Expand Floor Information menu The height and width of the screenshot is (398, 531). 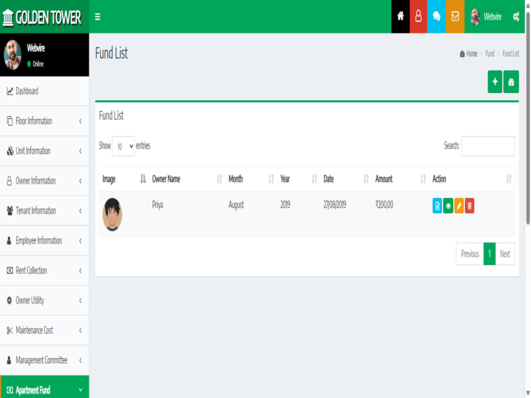pyautogui.click(x=45, y=121)
